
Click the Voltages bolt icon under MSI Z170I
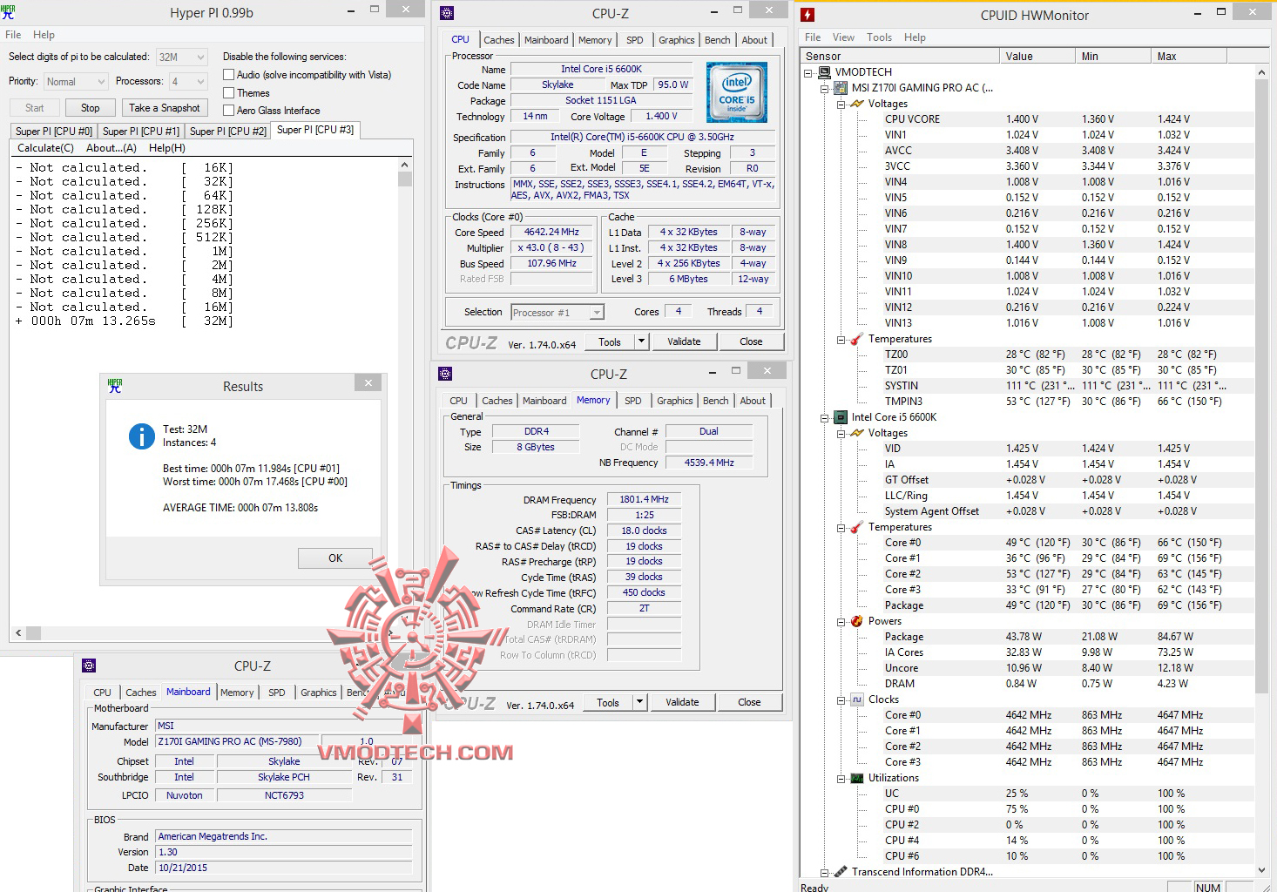pos(857,104)
